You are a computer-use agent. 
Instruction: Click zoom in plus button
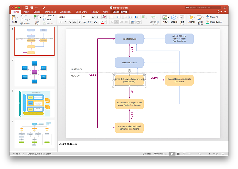click(209, 154)
